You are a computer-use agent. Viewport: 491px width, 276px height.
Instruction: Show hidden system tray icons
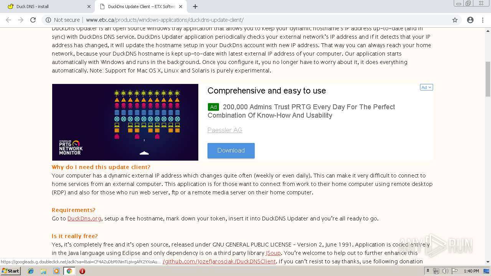point(428,271)
